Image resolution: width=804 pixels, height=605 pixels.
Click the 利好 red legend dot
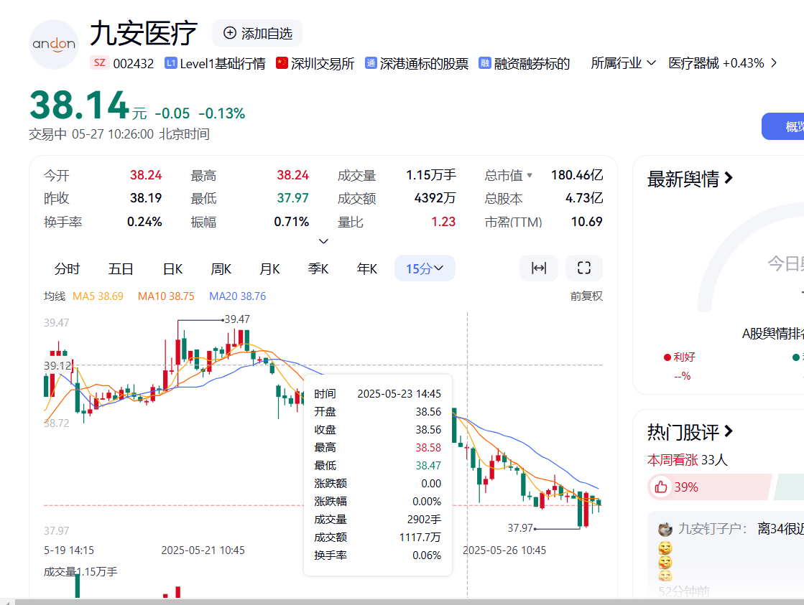667,357
